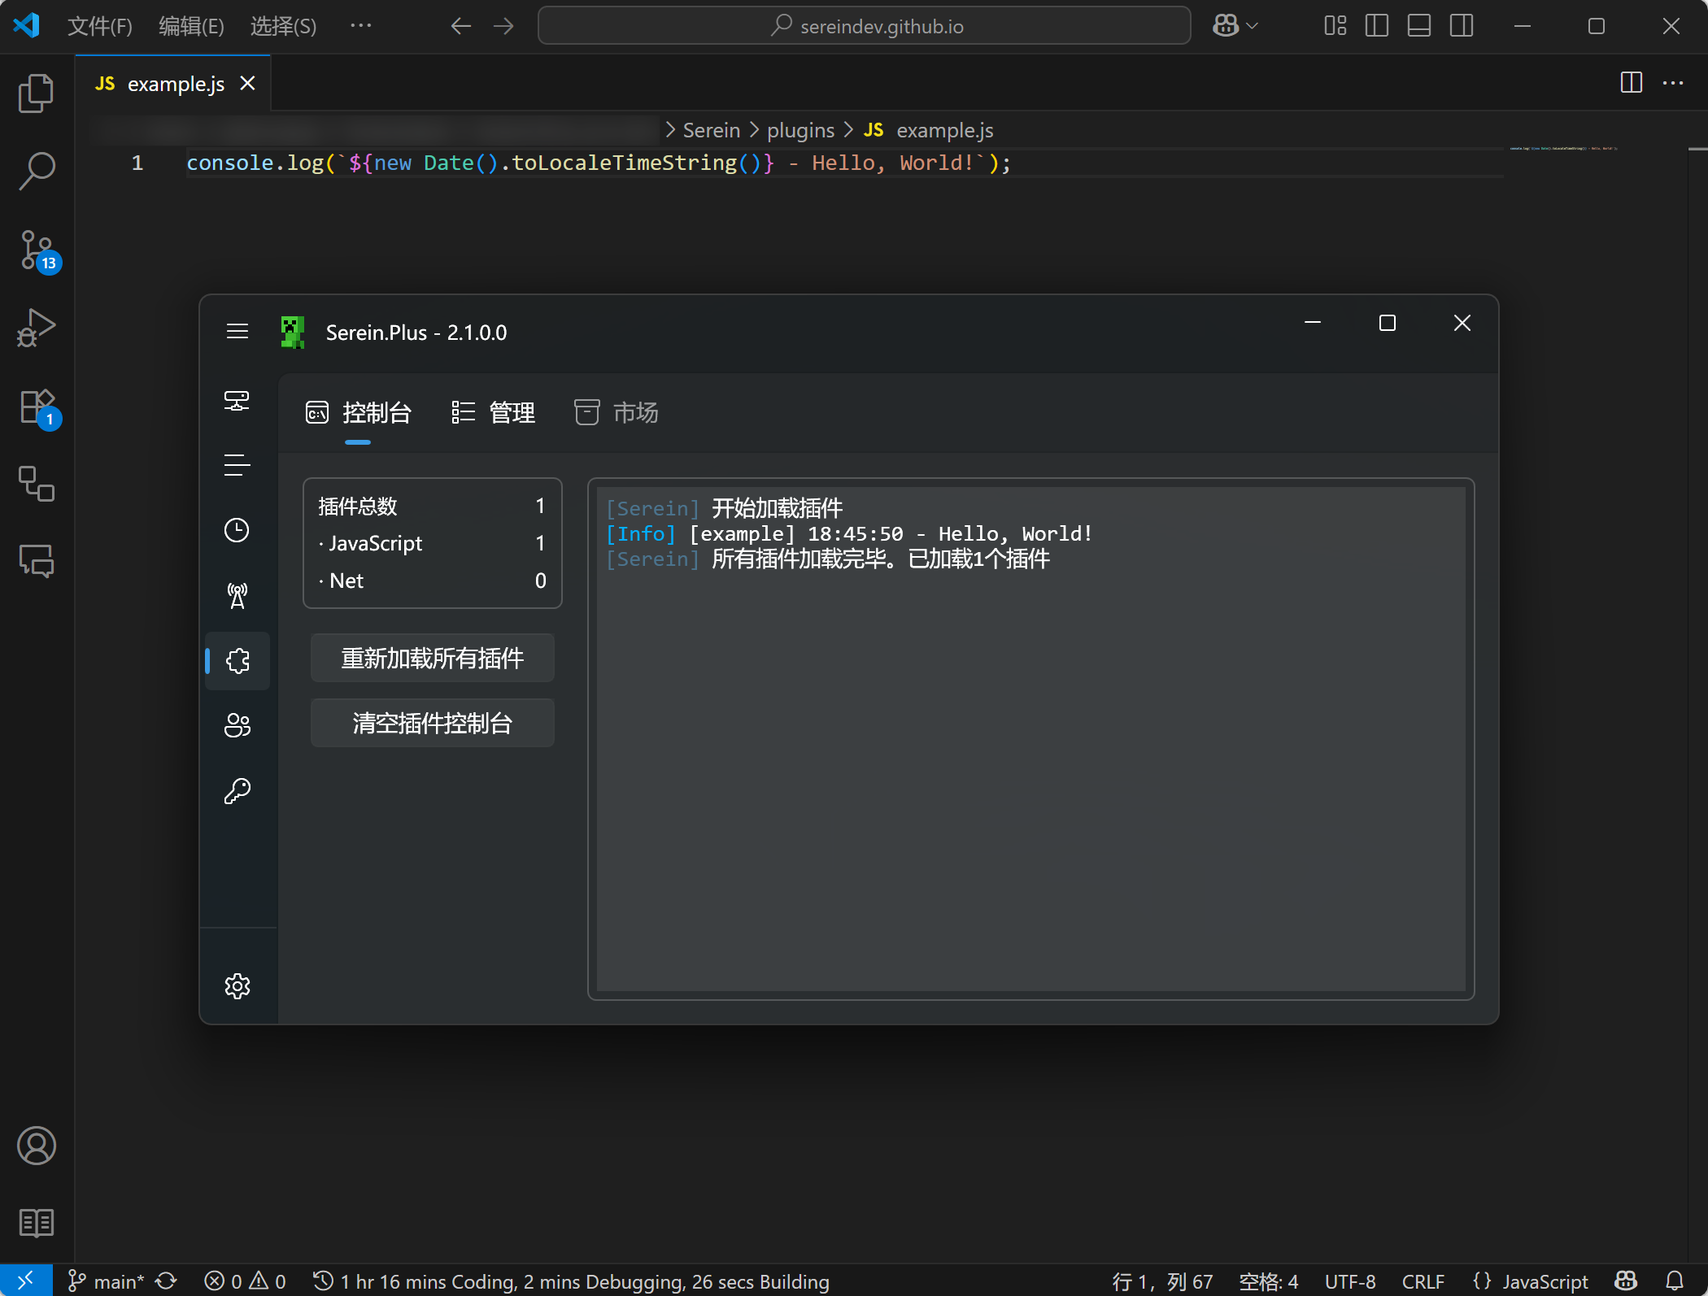
Task: Click the JavaScript plugin count row
Action: [432, 543]
